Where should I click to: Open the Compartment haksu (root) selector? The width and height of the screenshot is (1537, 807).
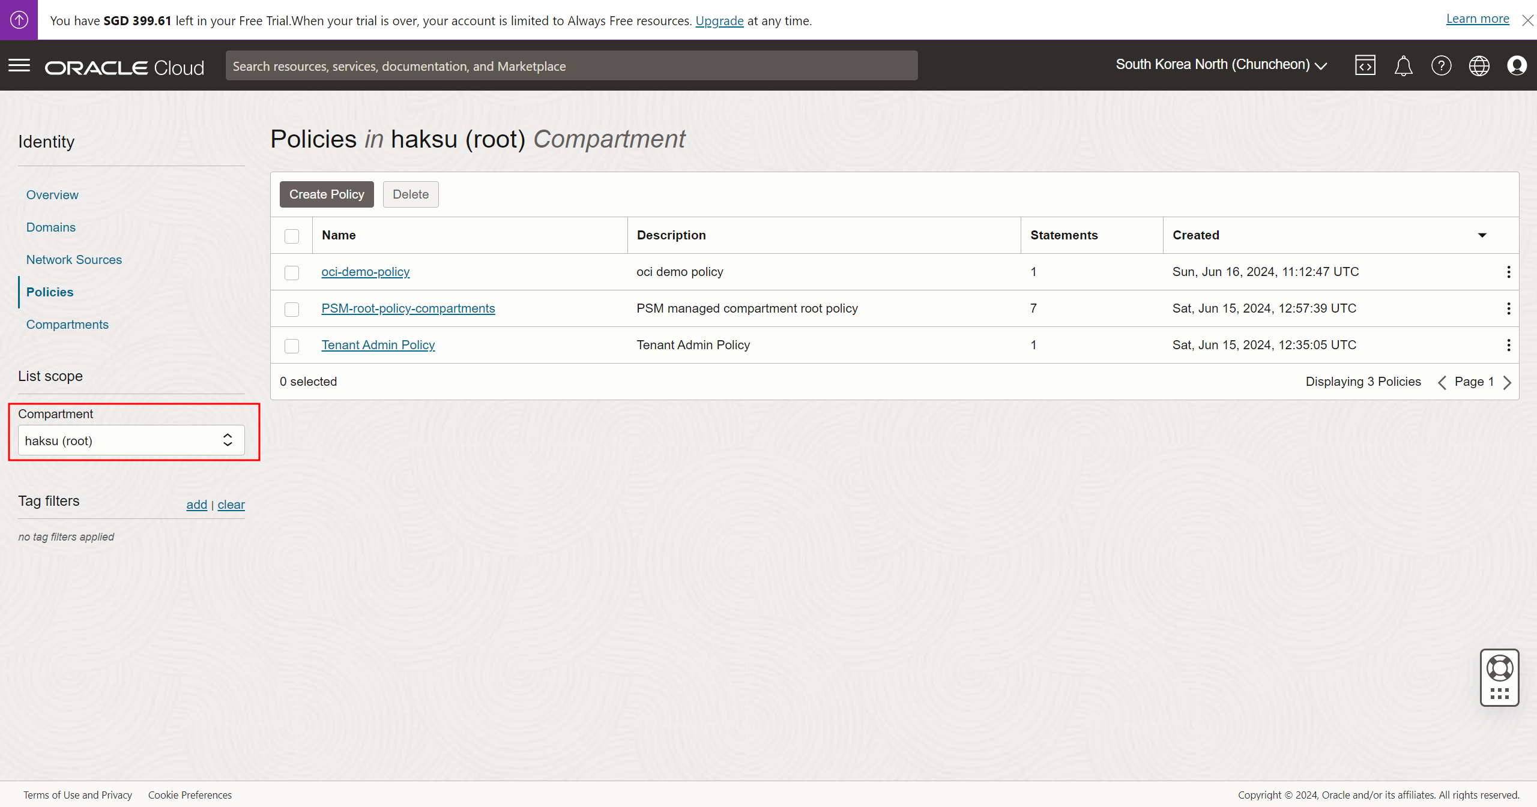(x=131, y=440)
